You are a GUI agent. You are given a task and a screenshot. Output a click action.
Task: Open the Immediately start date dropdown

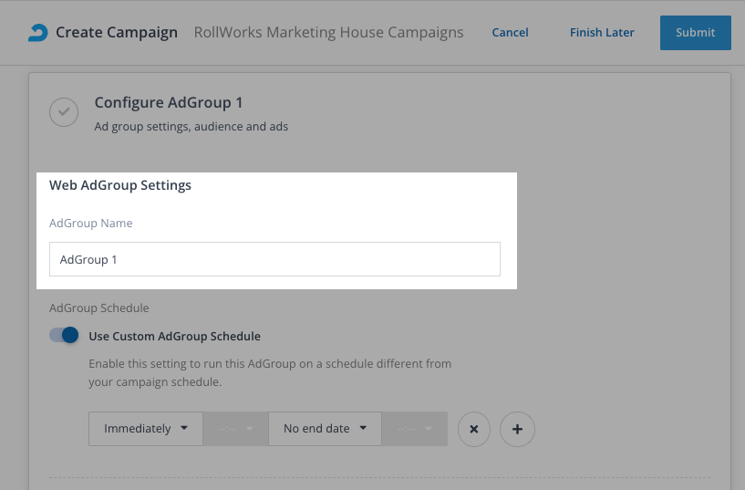tap(146, 429)
